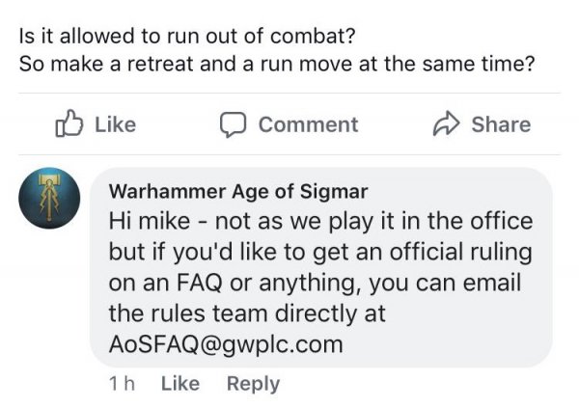Click the Share arrow icon

coord(444,123)
